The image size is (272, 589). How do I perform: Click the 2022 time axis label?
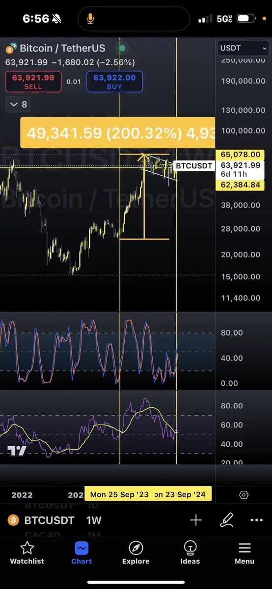coord(22,494)
